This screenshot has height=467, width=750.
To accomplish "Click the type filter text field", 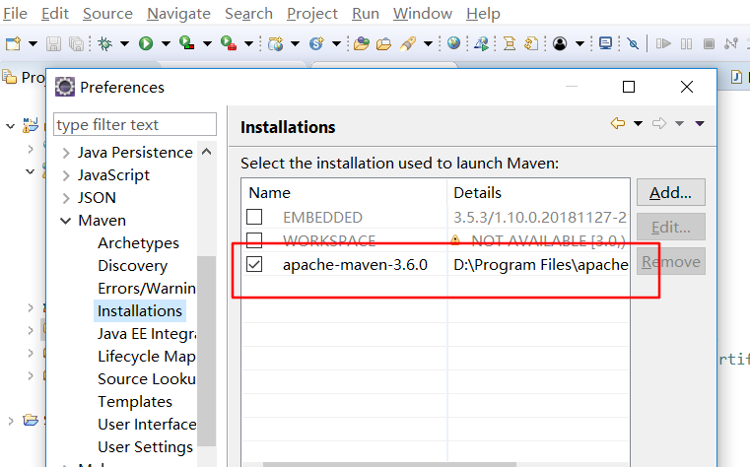I will click(135, 124).
